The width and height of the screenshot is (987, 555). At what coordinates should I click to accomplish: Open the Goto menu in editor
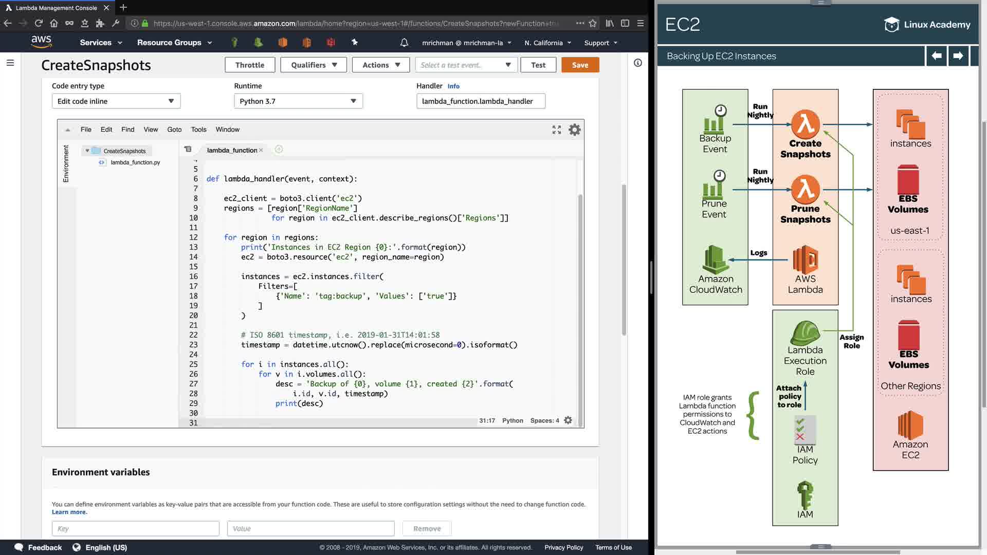tap(174, 129)
